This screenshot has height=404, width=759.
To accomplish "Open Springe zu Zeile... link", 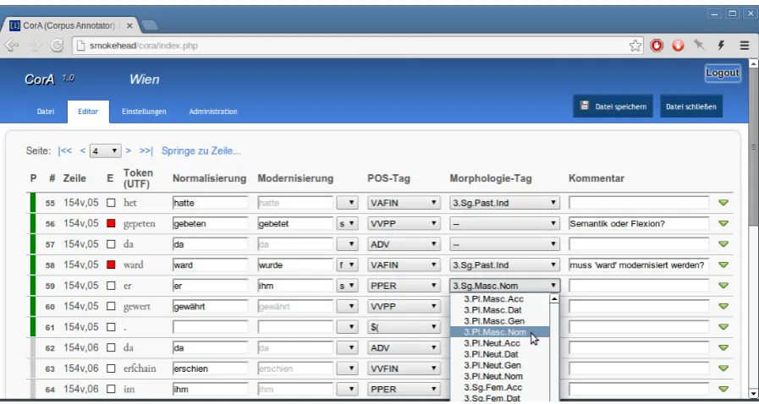I will click(201, 150).
